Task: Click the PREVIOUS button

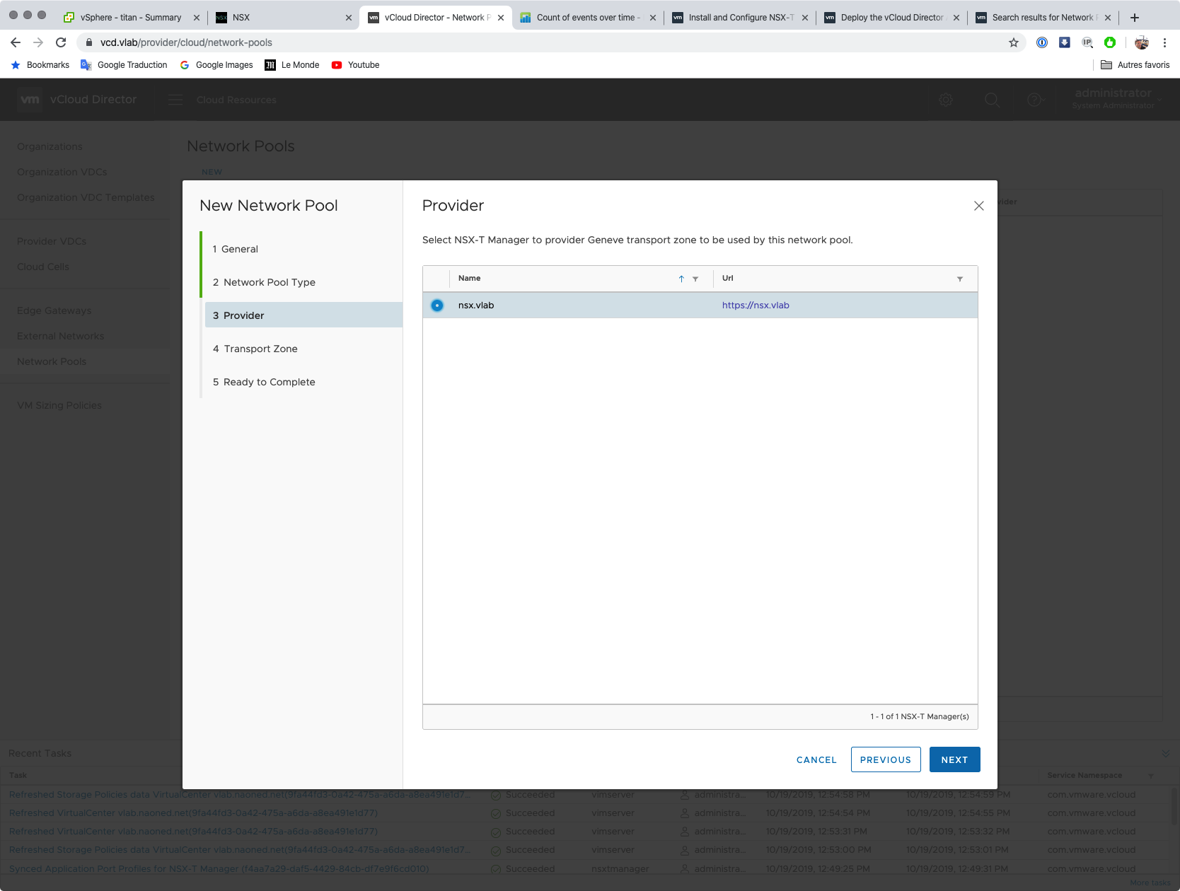Action: click(885, 759)
